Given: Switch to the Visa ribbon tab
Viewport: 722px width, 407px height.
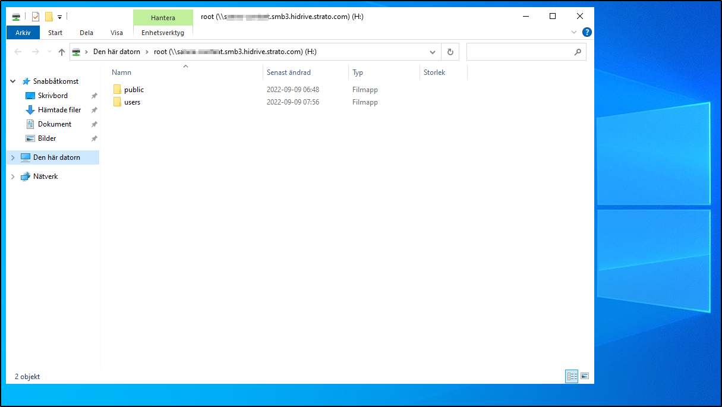Looking at the screenshot, I should click(x=116, y=33).
